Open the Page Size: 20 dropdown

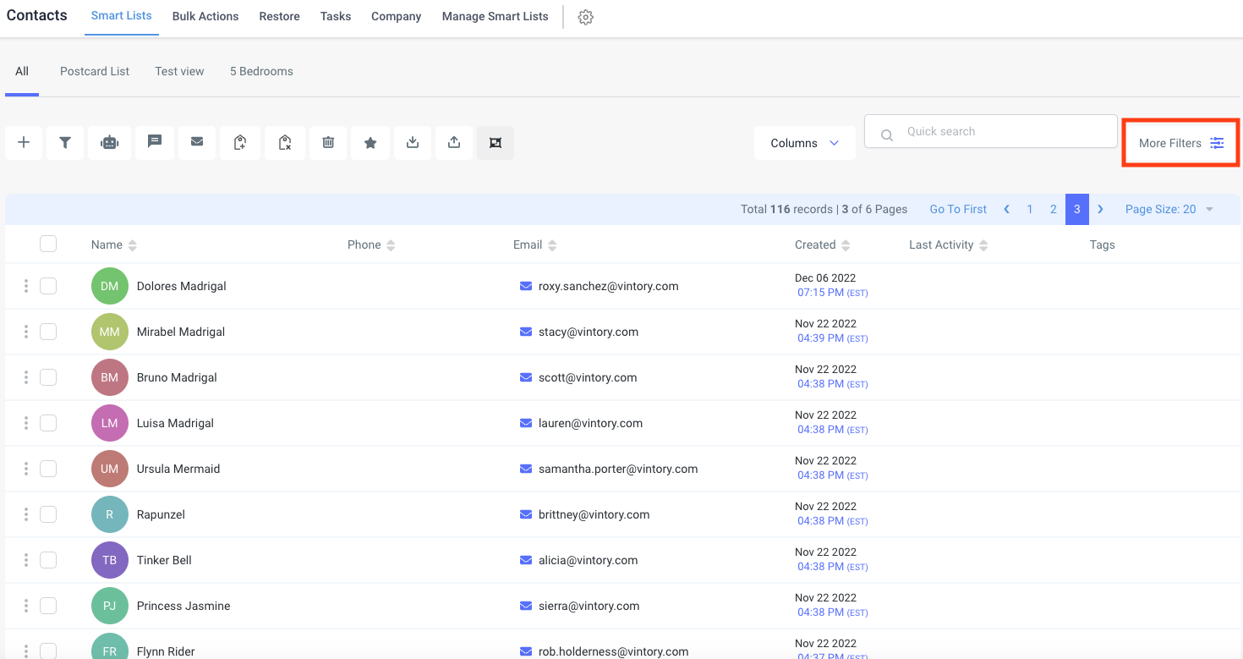coord(1169,209)
